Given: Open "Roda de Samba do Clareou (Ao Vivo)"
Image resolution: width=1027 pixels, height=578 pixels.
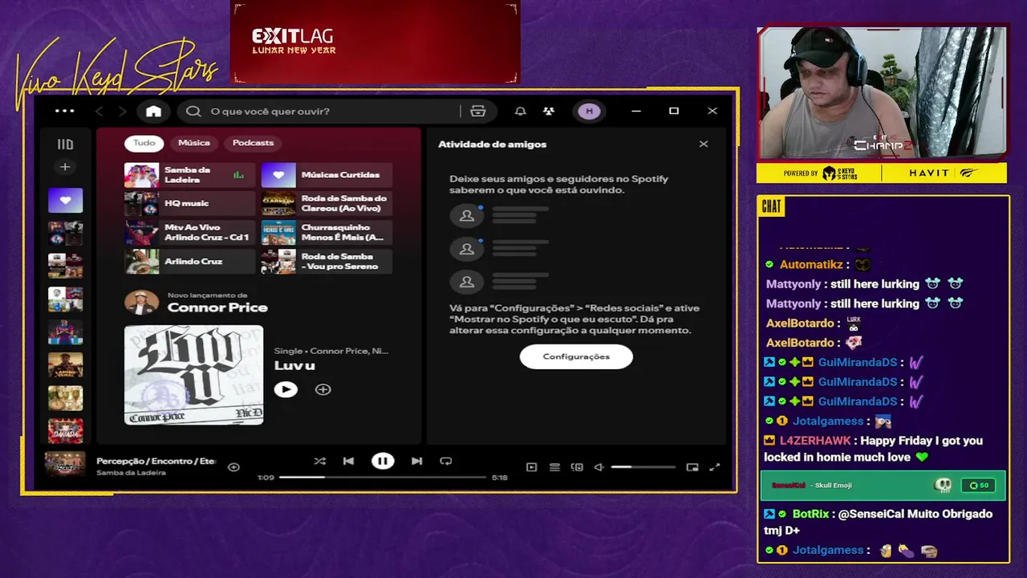Looking at the screenshot, I should tap(327, 204).
